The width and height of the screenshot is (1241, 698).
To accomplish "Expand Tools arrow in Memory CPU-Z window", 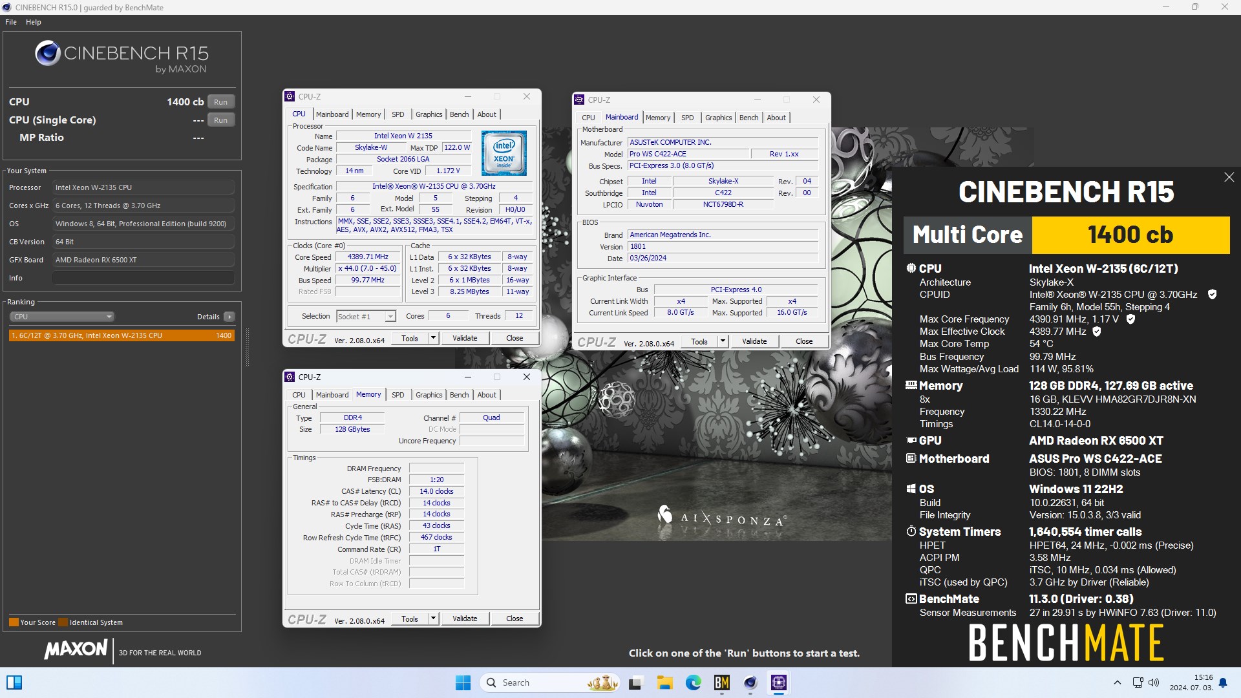I will tap(433, 619).
